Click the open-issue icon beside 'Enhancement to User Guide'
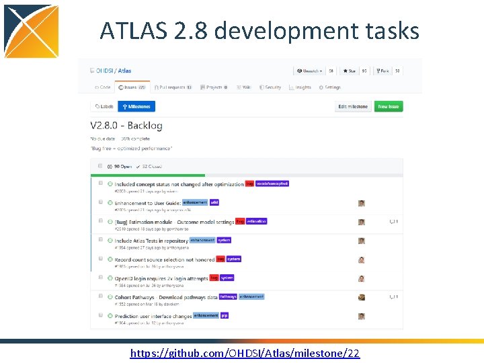This screenshot has width=484, height=363. 110,203
